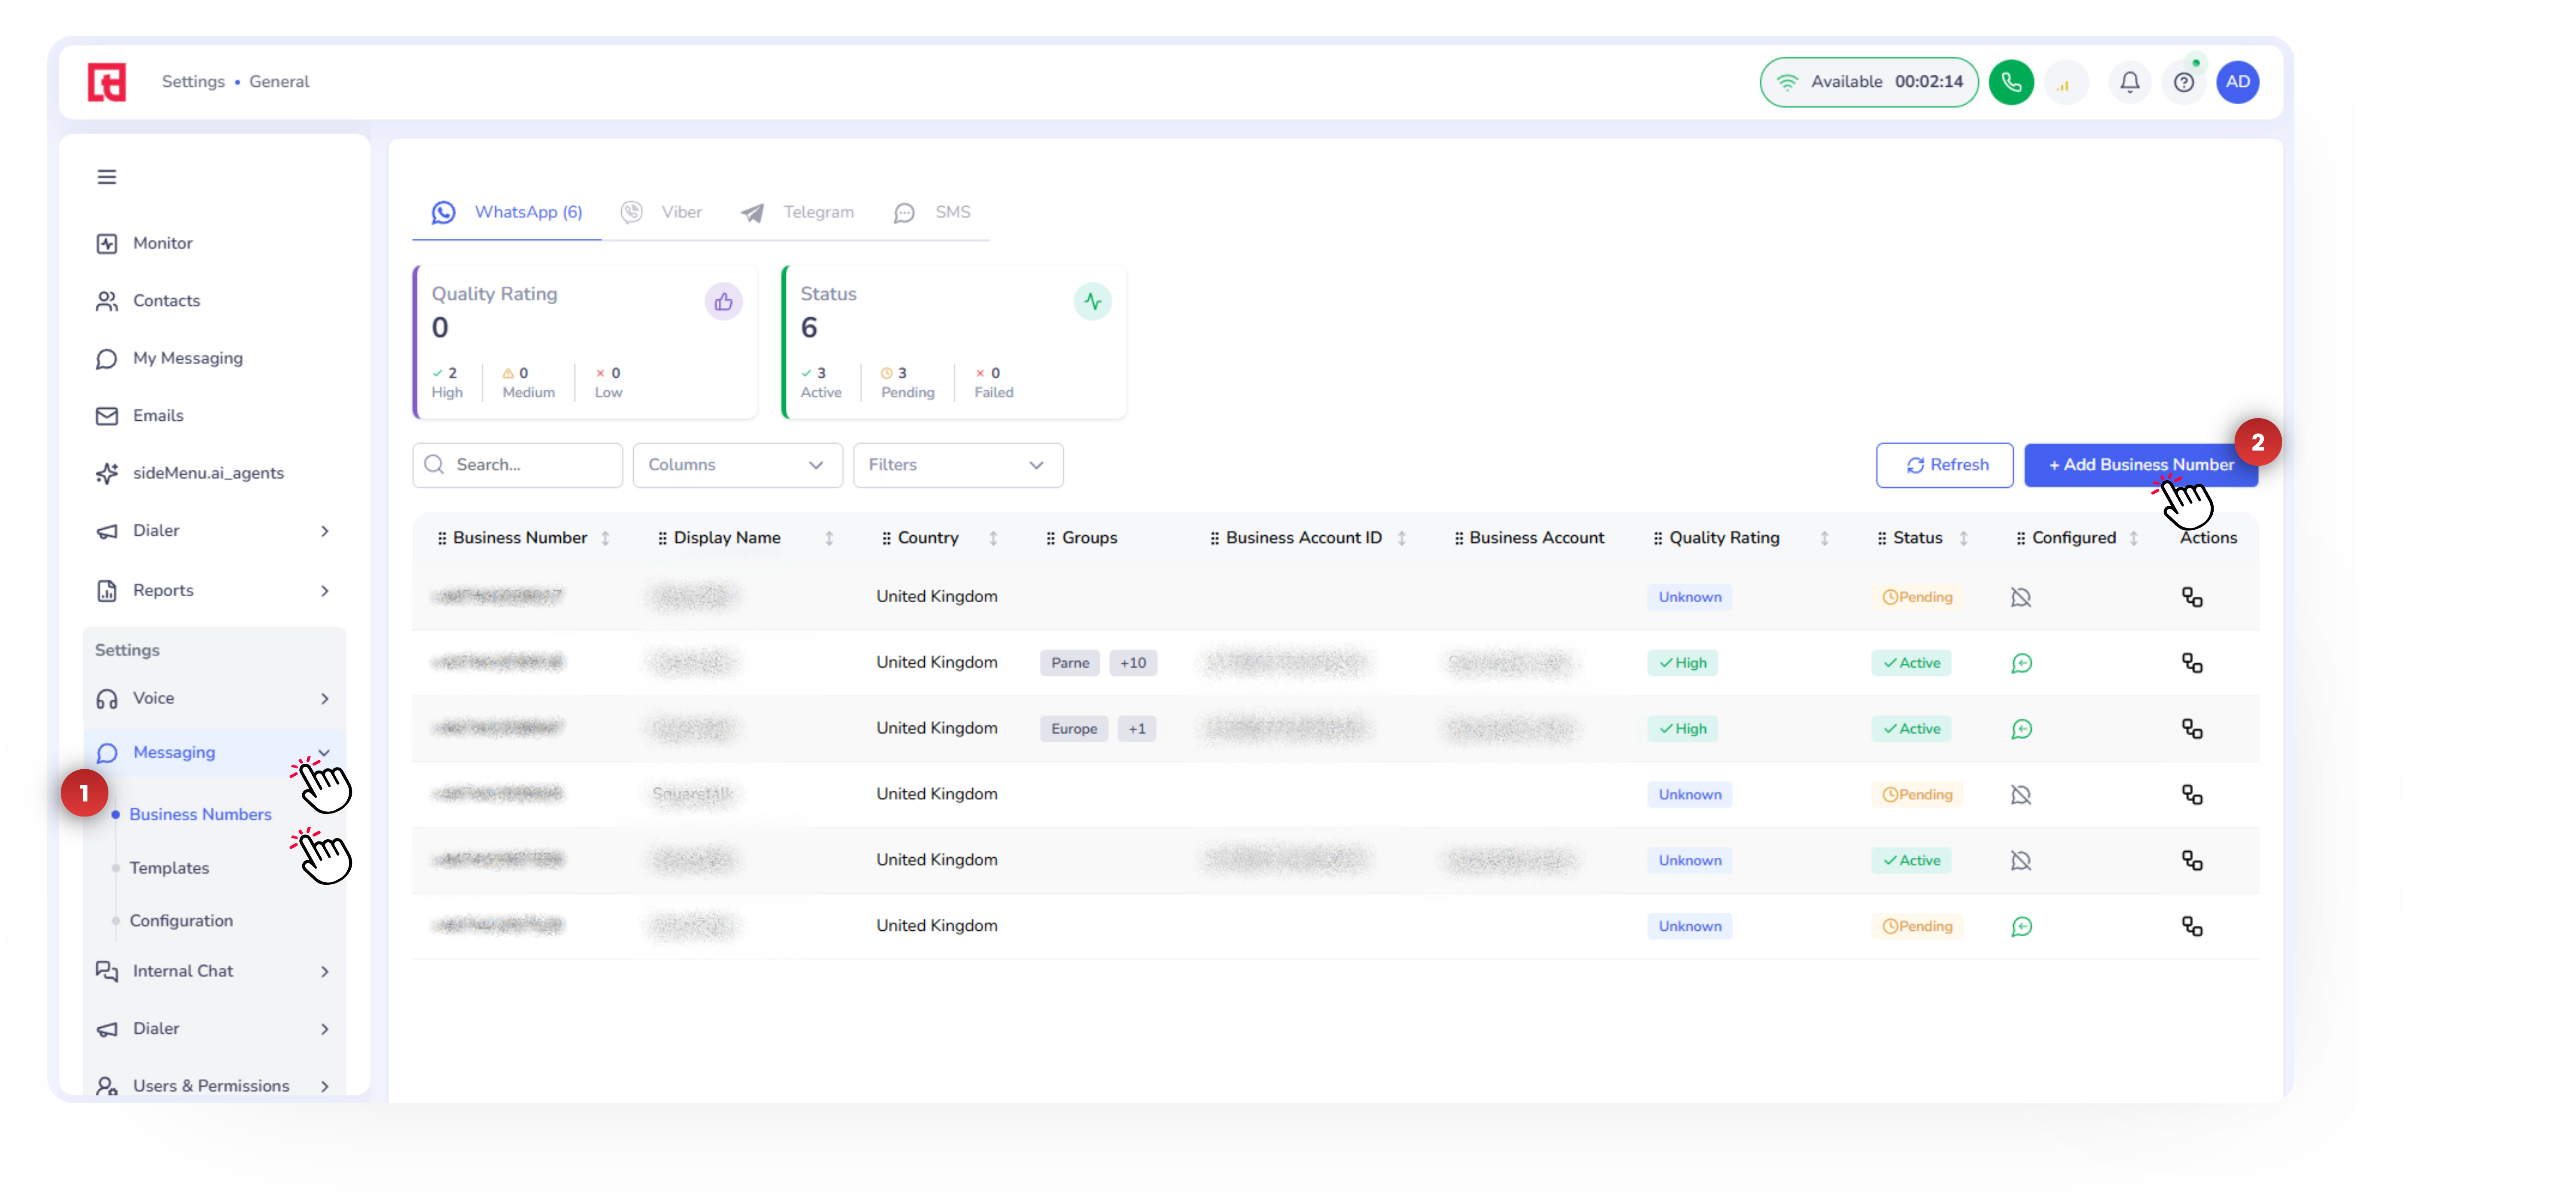2576x1202 pixels.
Task: Sort by Business Number column
Action: click(x=605, y=538)
